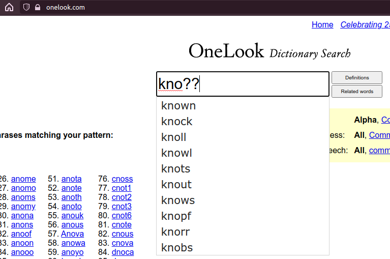
Task: Select the 'knock' suggestion
Action: [x=243, y=122]
